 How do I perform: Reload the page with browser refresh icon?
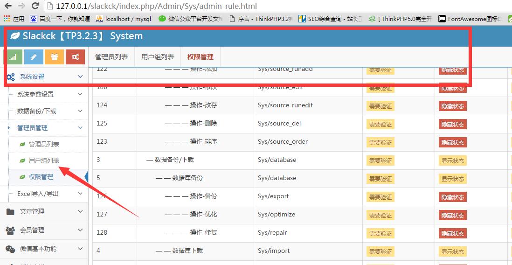pos(35,6)
